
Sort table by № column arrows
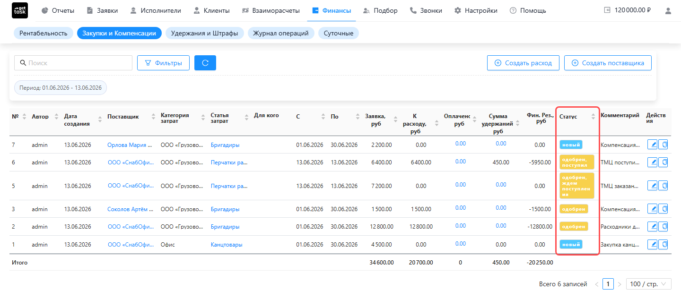[x=24, y=116]
